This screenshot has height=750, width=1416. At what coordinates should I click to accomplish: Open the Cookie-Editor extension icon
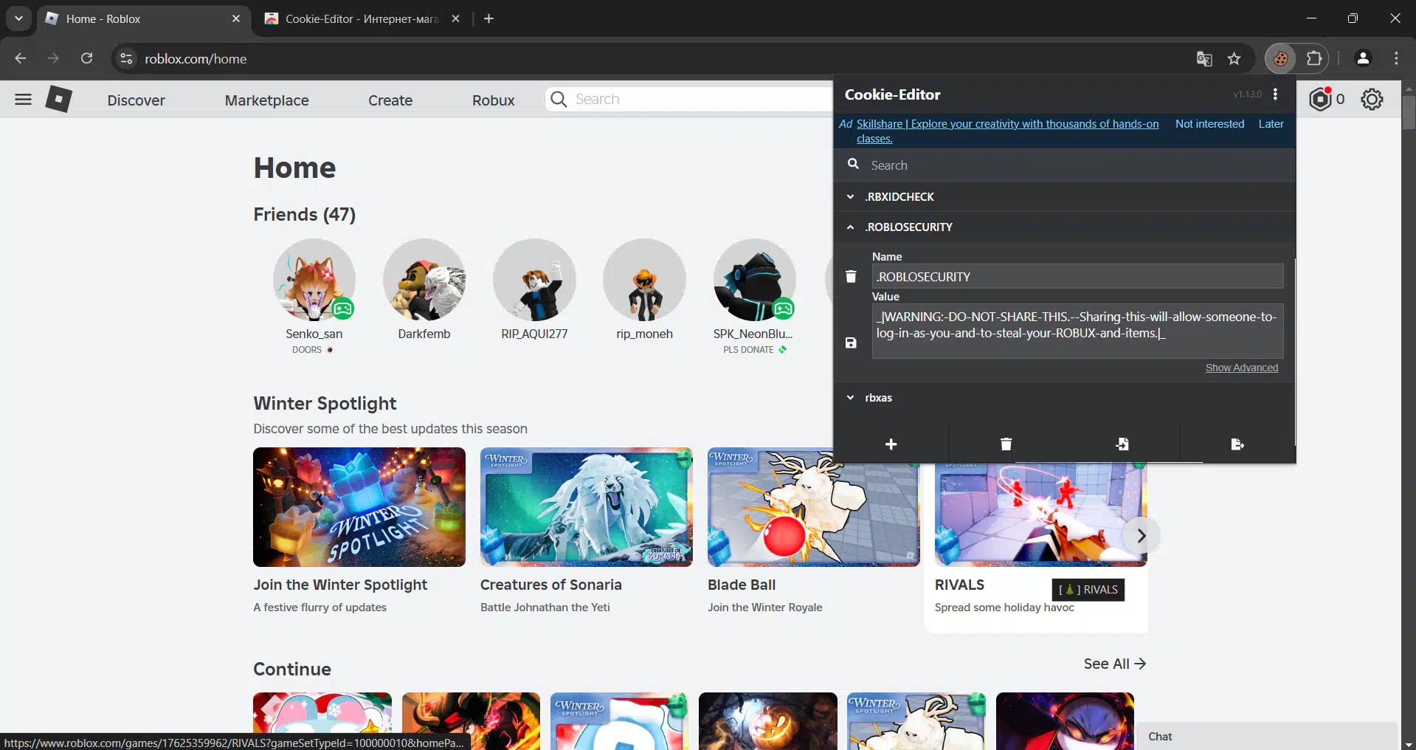(1280, 58)
